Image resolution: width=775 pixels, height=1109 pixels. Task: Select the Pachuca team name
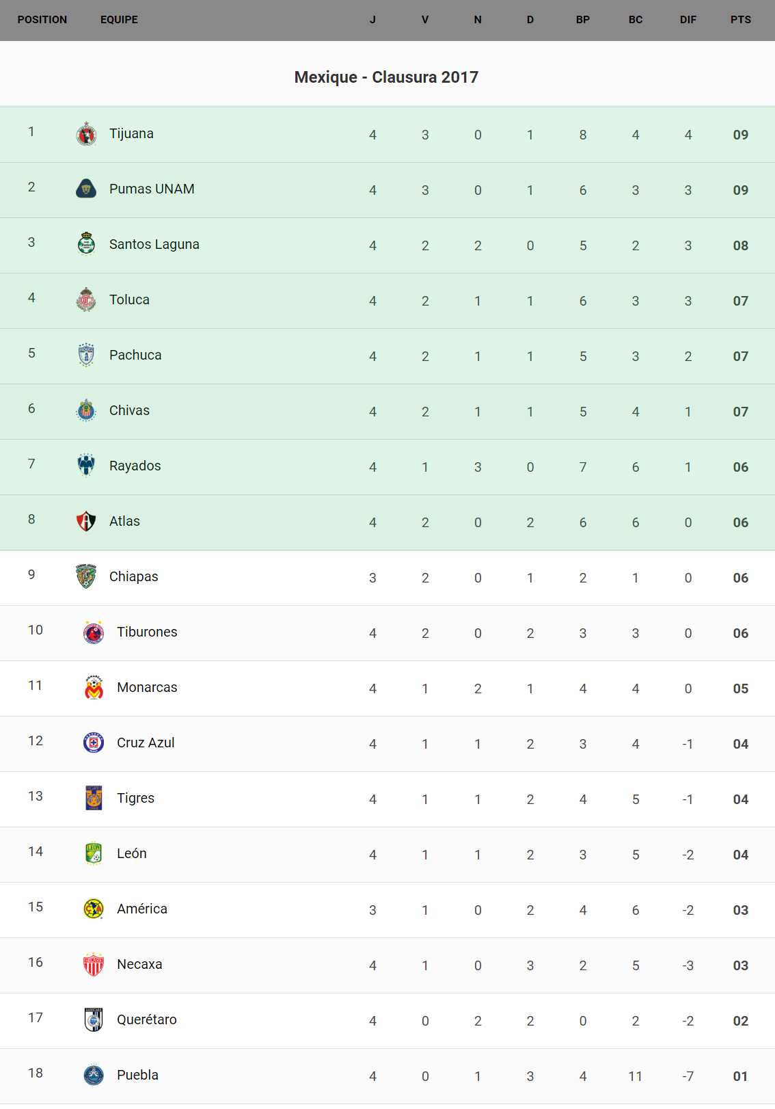(135, 355)
